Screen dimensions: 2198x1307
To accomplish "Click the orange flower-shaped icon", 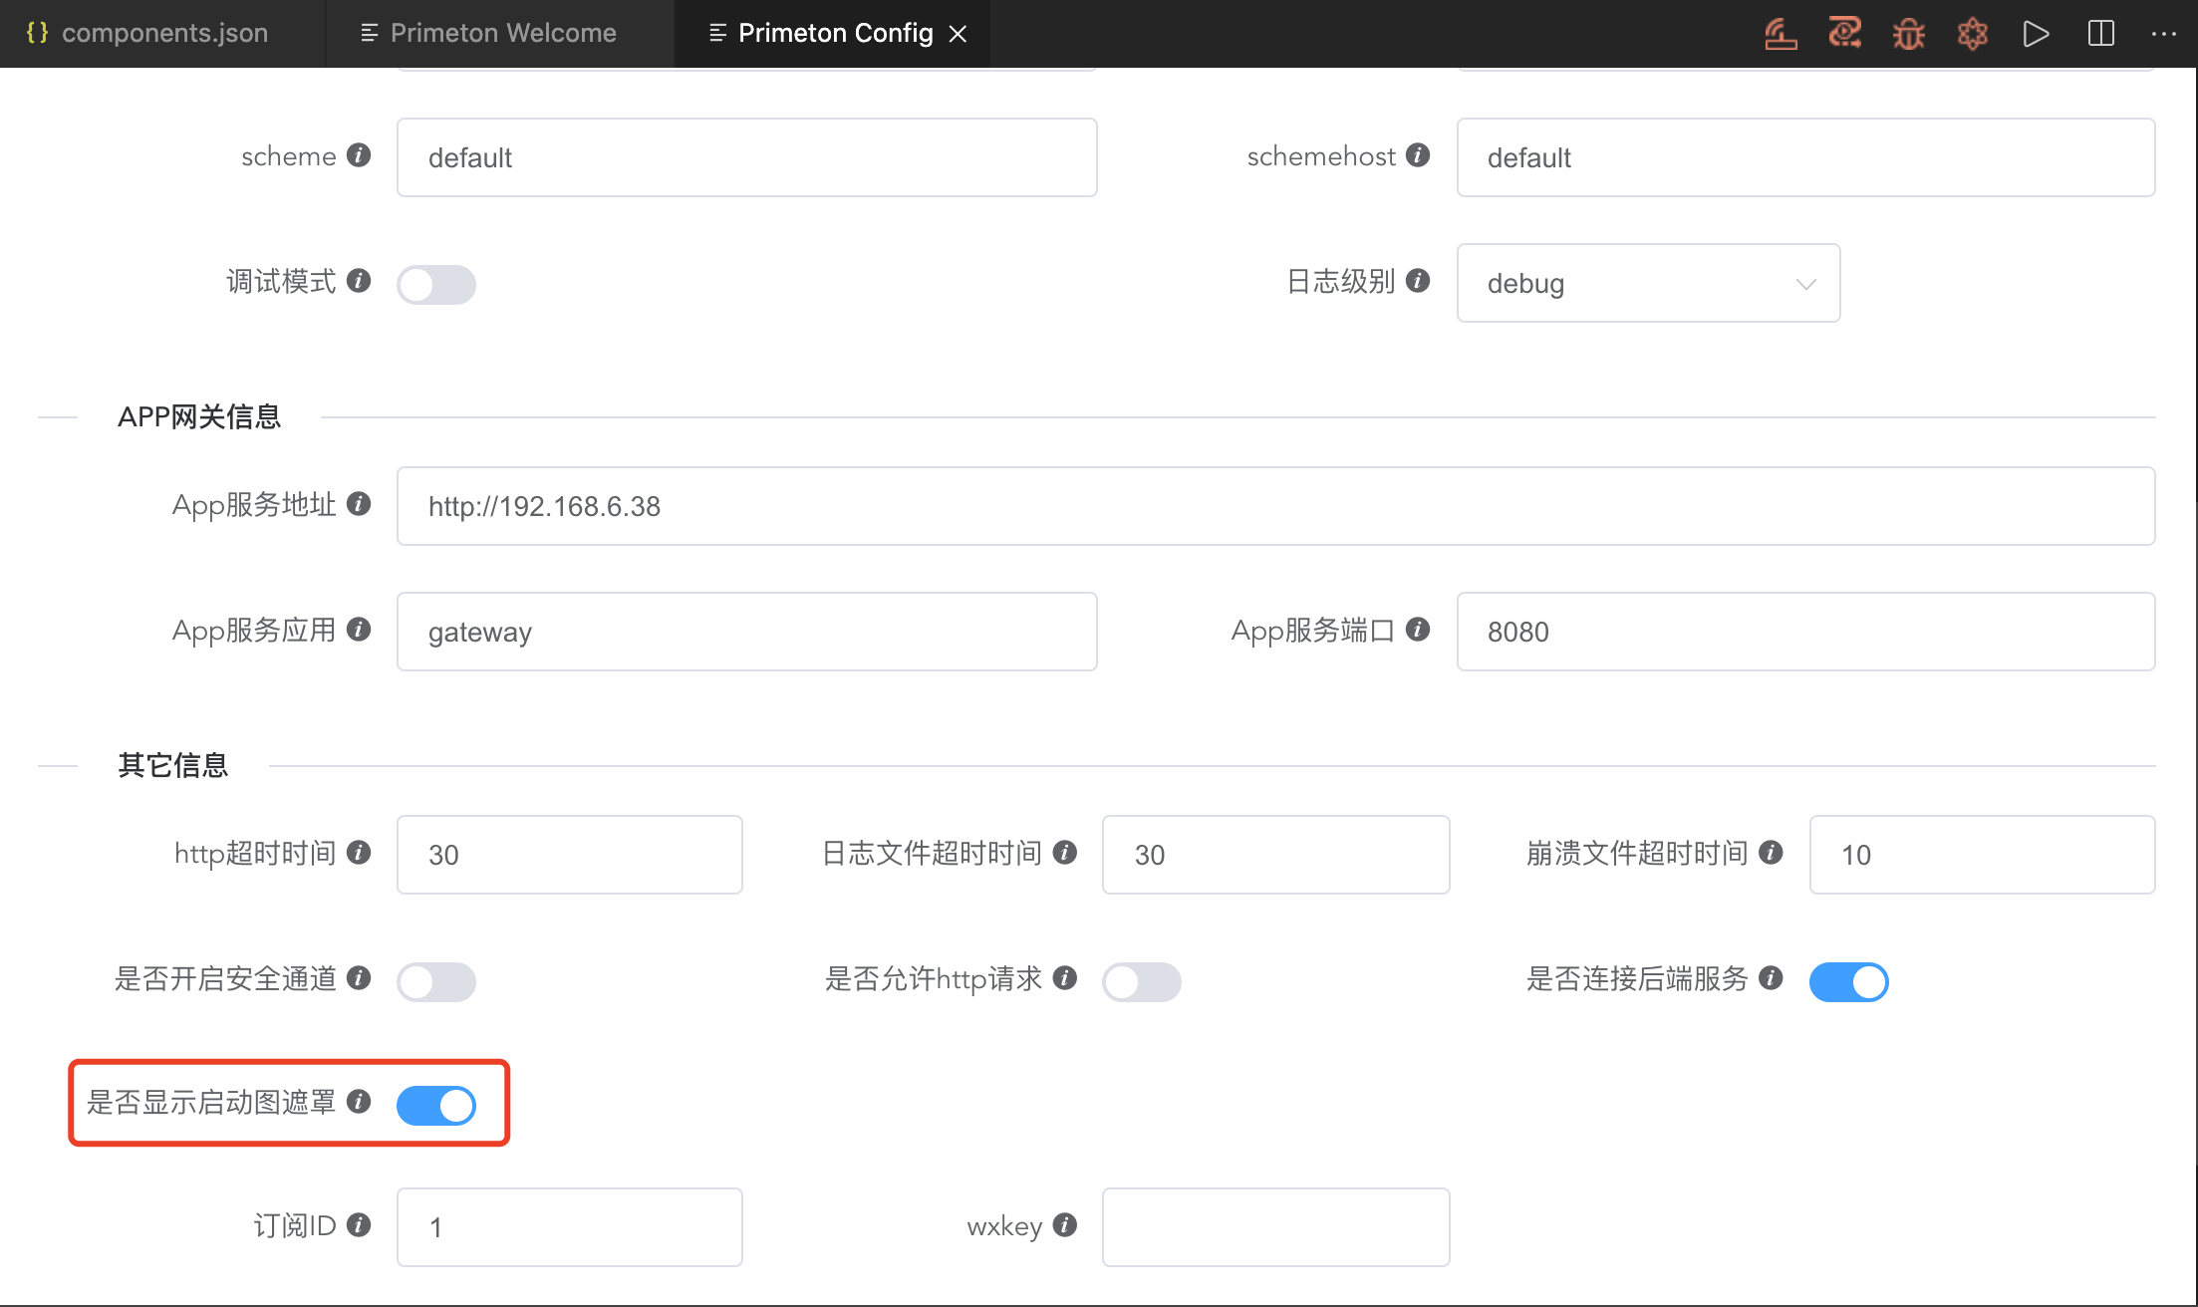I will point(1972,34).
